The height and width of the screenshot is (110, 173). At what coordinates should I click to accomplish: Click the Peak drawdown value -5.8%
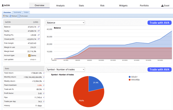tap(39, 85)
